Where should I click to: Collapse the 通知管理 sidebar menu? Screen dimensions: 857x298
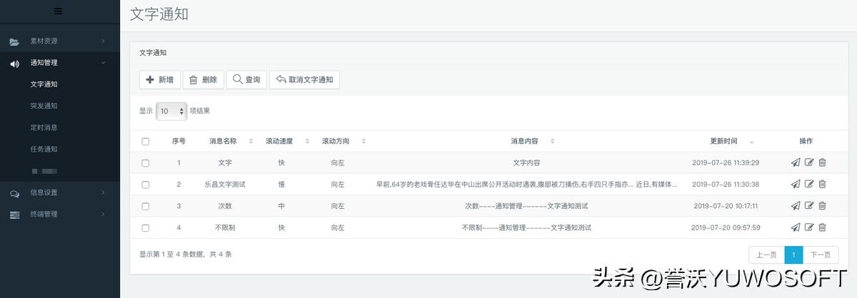pyautogui.click(x=60, y=63)
